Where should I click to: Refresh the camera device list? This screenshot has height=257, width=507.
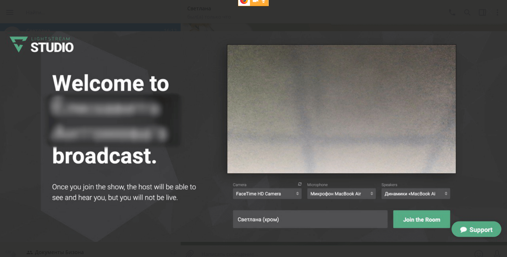[x=300, y=184]
